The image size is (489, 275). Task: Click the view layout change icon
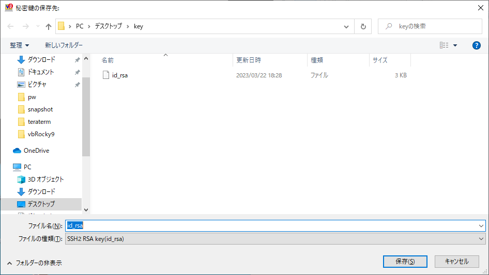point(444,45)
